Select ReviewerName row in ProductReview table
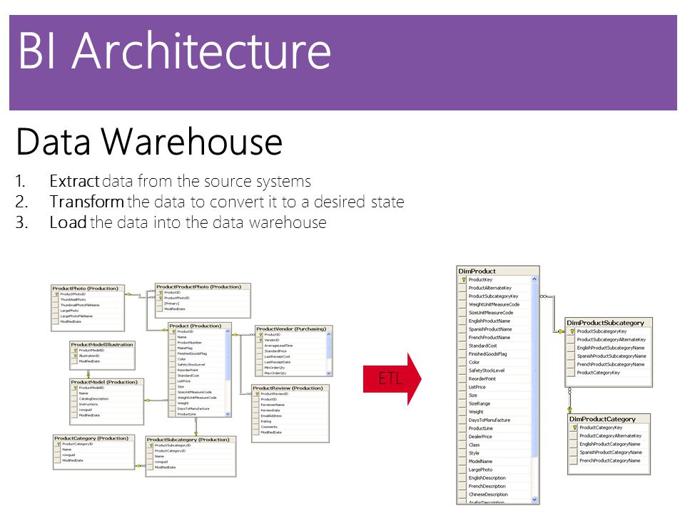Viewport: 685px width, 513px height. tap(290, 405)
